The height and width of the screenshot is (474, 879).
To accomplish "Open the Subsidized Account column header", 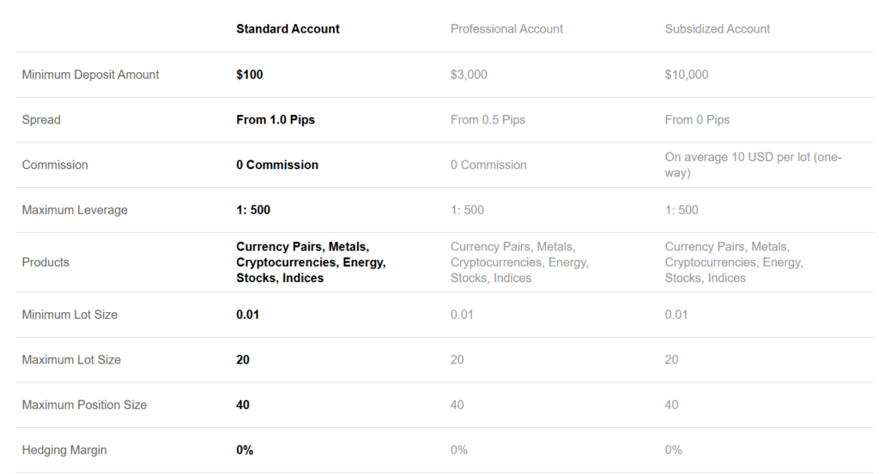I will point(717,29).
